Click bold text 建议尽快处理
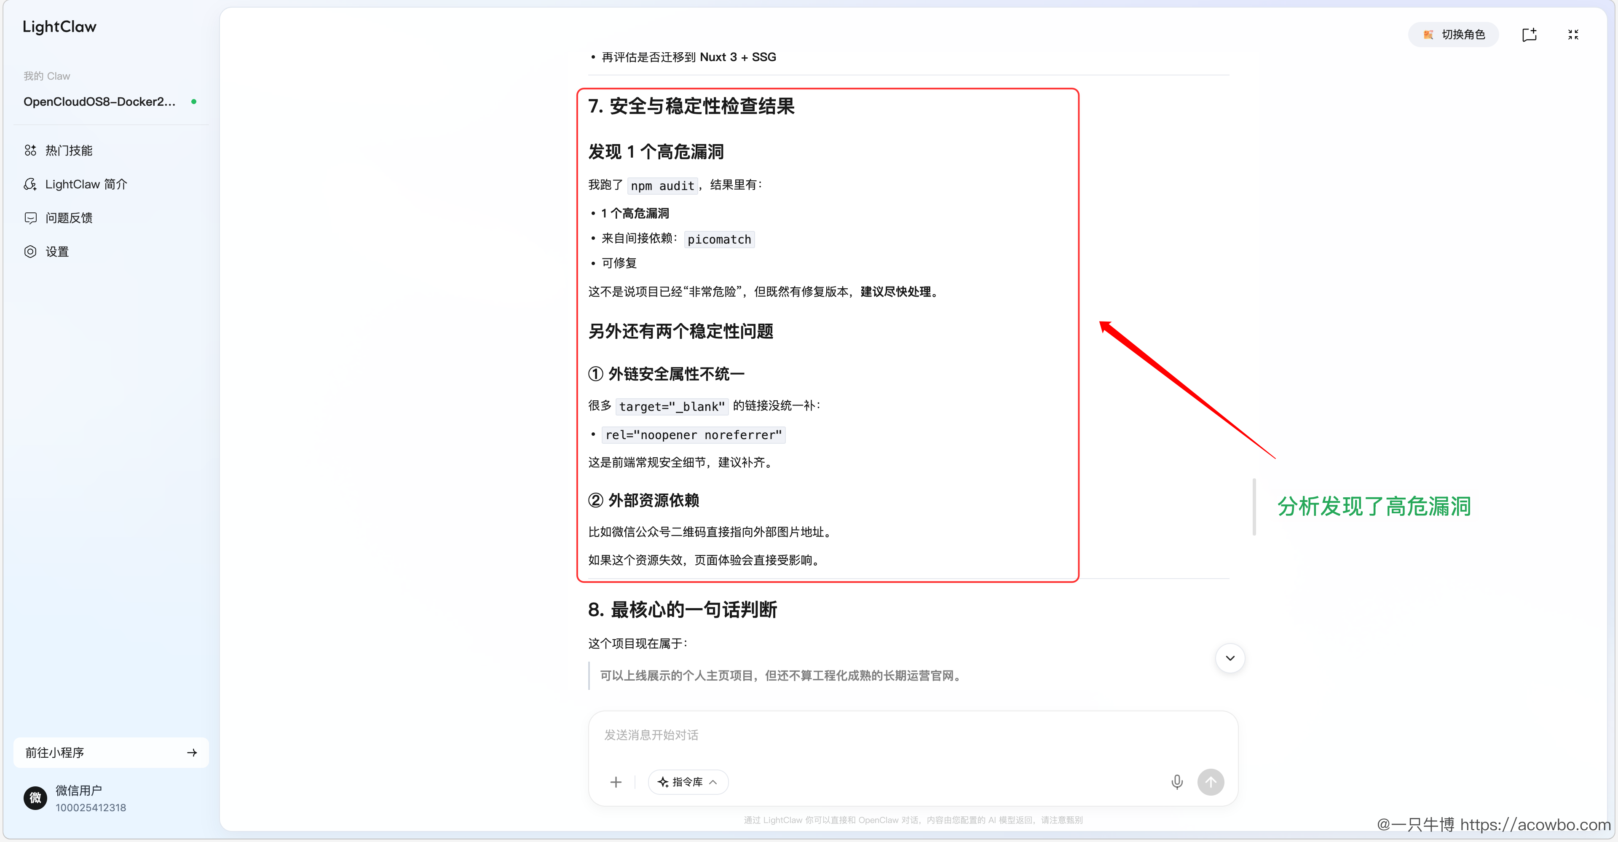 pos(896,292)
